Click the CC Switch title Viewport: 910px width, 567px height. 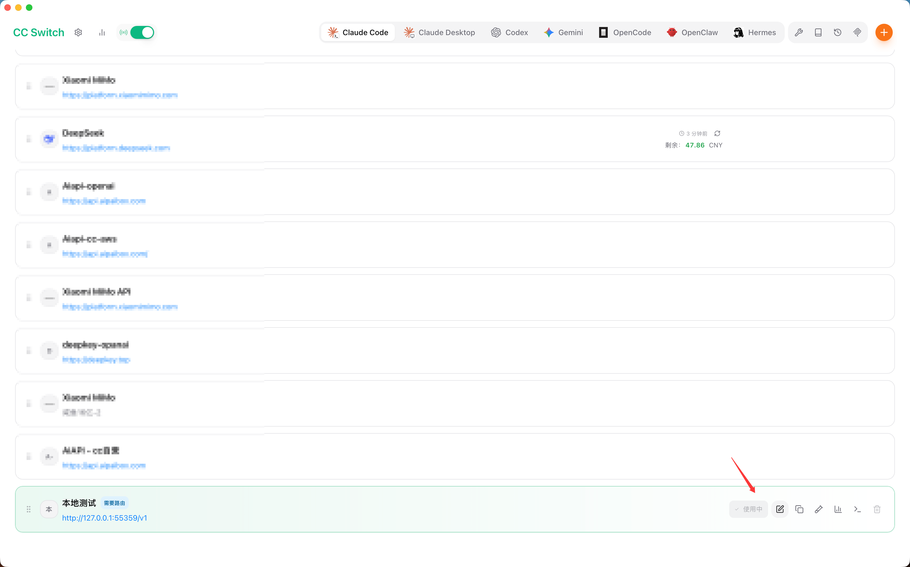pos(39,33)
